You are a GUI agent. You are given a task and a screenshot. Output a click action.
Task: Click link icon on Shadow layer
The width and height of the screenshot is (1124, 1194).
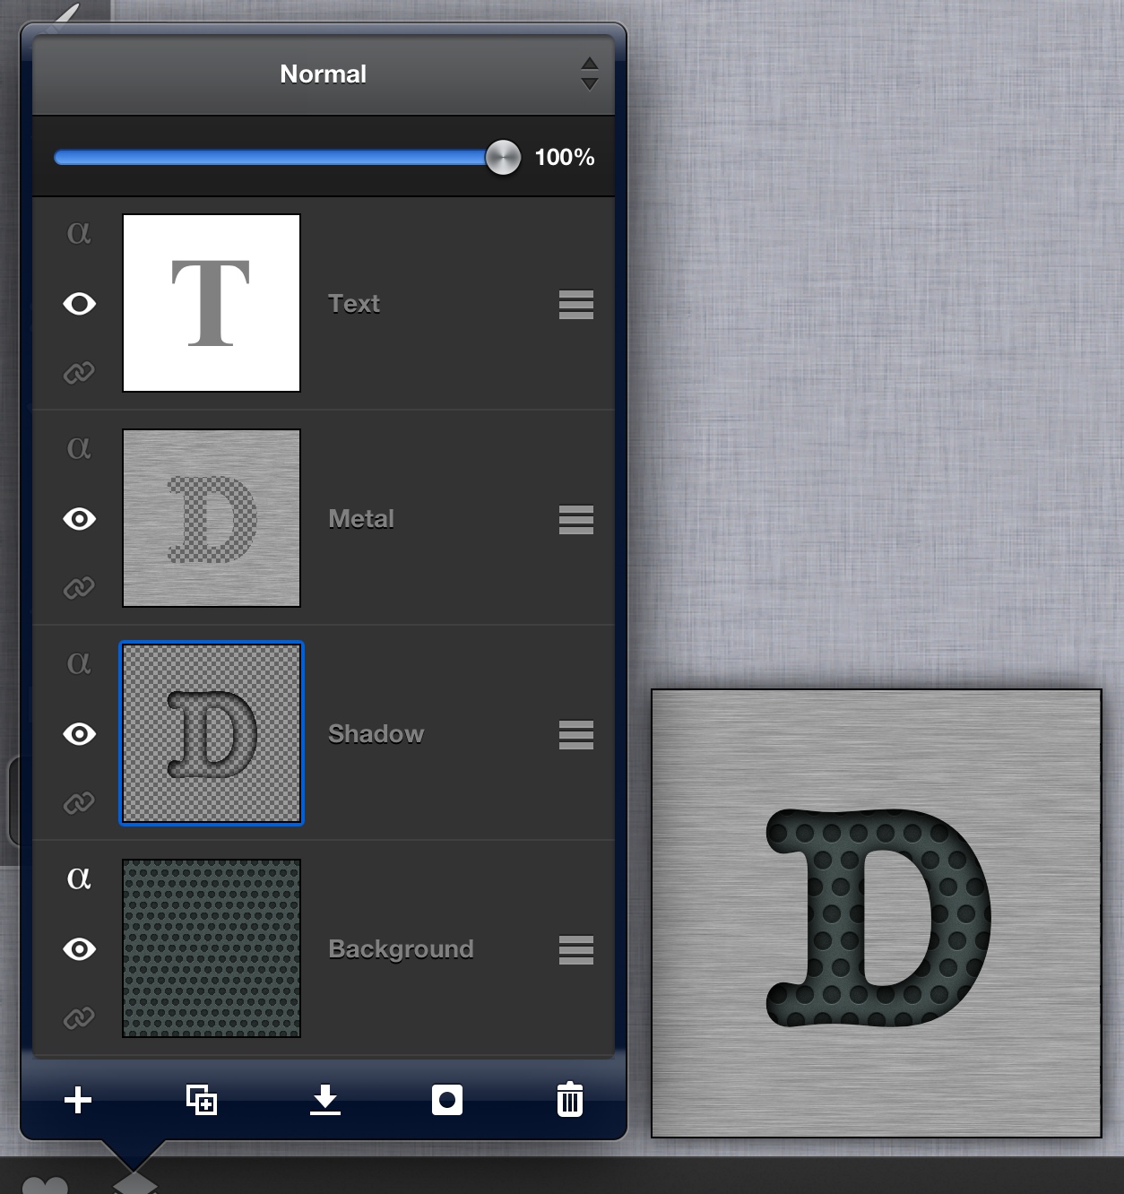point(79,802)
